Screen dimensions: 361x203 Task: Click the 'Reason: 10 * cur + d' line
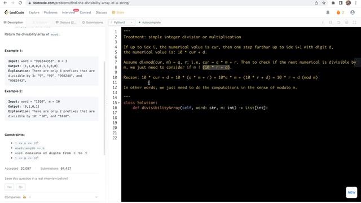(x=221, y=77)
